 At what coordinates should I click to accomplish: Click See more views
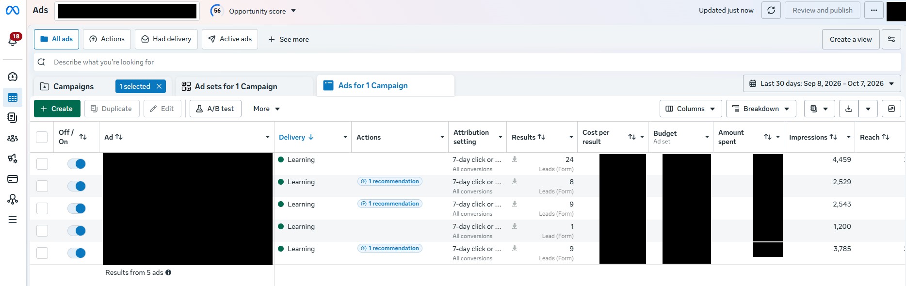(289, 39)
